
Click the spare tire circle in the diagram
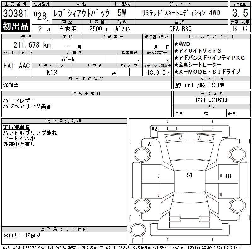(138, 230)
